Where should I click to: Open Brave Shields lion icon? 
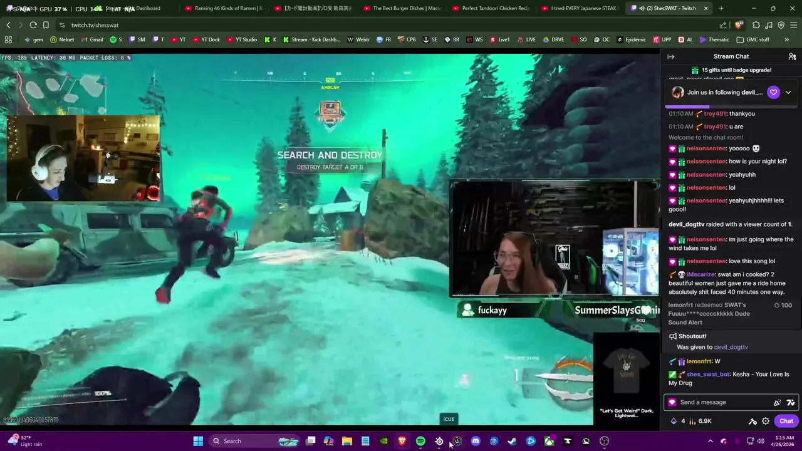tap(739, 25)
